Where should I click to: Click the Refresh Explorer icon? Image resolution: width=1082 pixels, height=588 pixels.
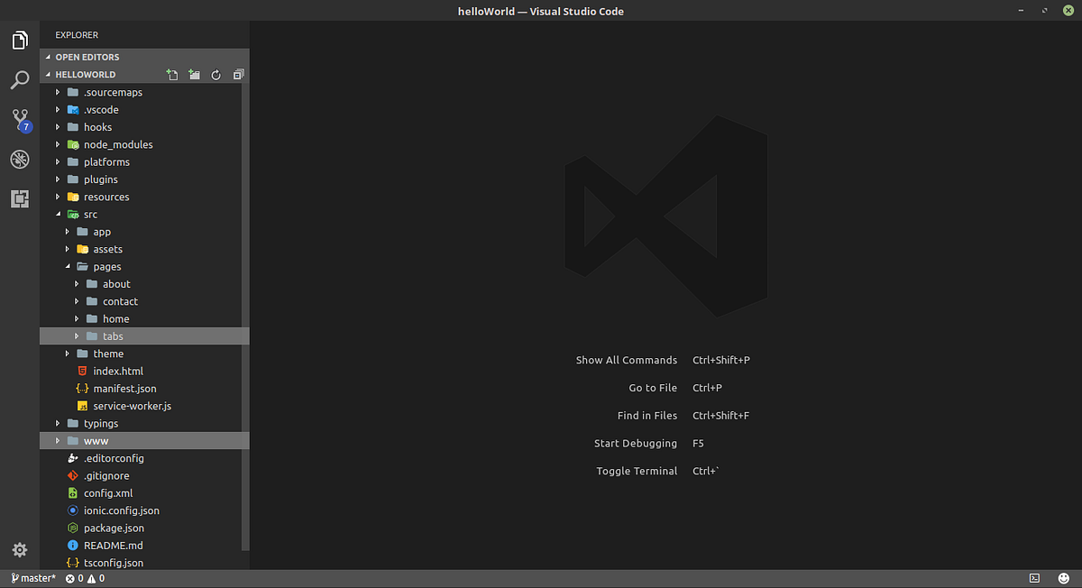(x=215, y=74)
